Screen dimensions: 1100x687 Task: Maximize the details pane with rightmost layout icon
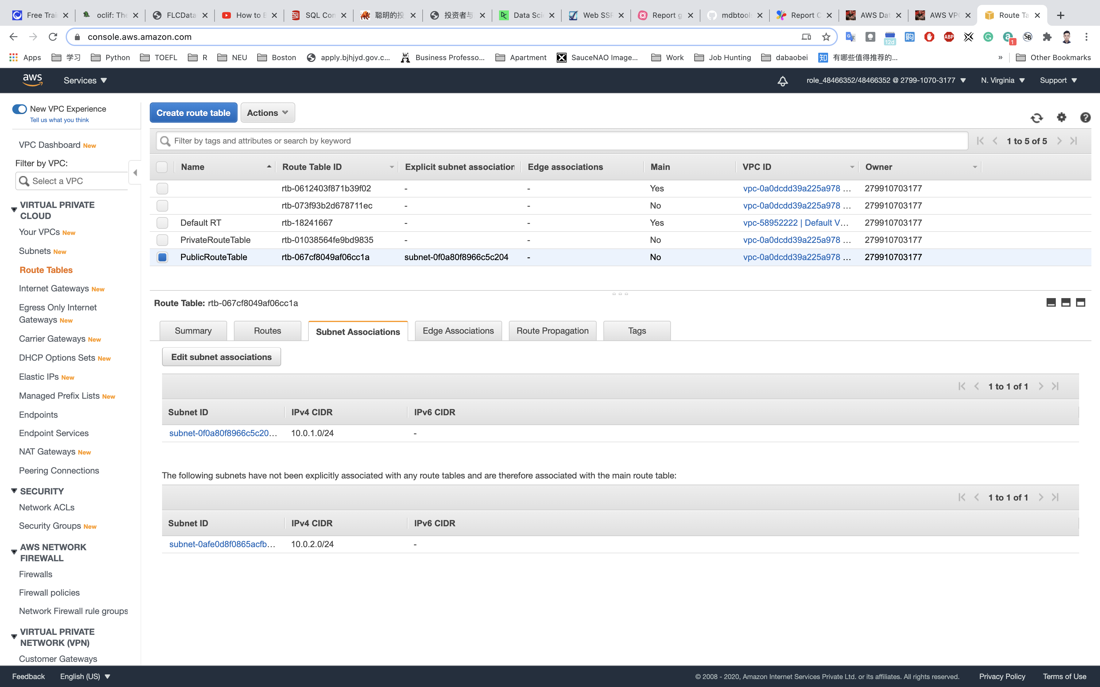point(1080,303)
